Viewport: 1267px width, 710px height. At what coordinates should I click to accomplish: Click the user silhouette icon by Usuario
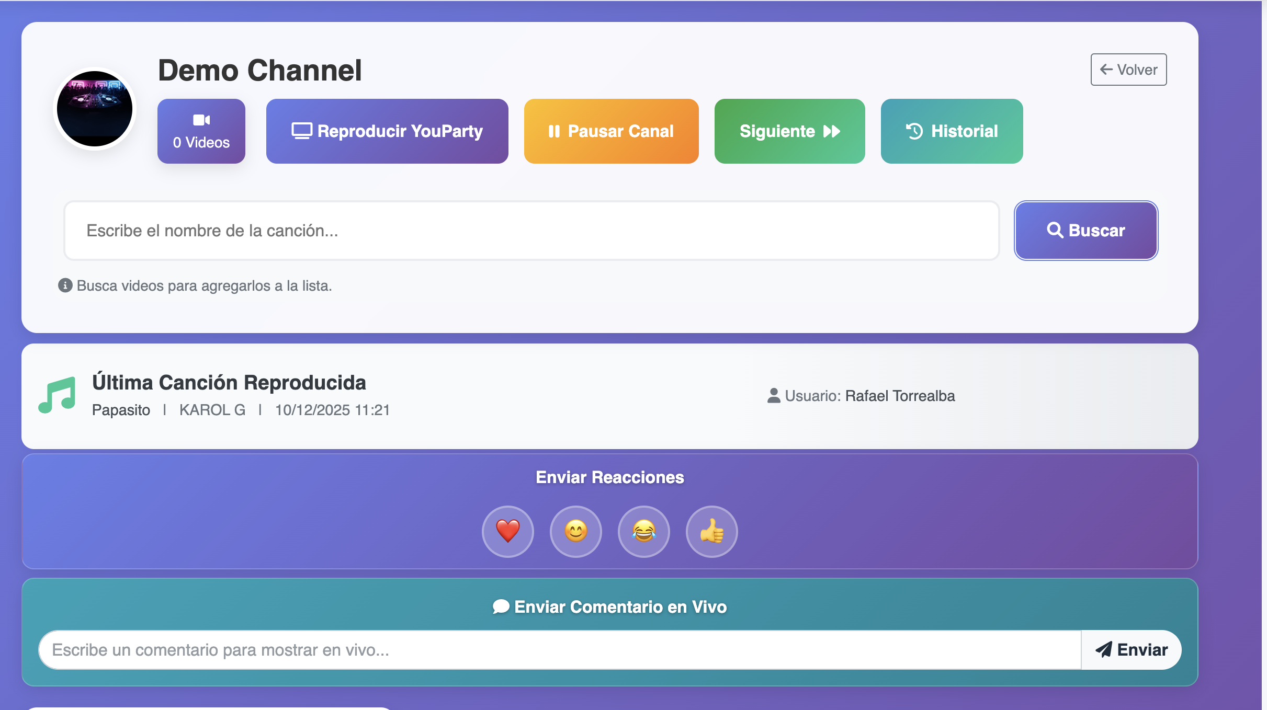click(773, 396)
